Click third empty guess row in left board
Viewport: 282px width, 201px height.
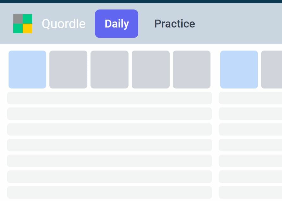(110, 129)
